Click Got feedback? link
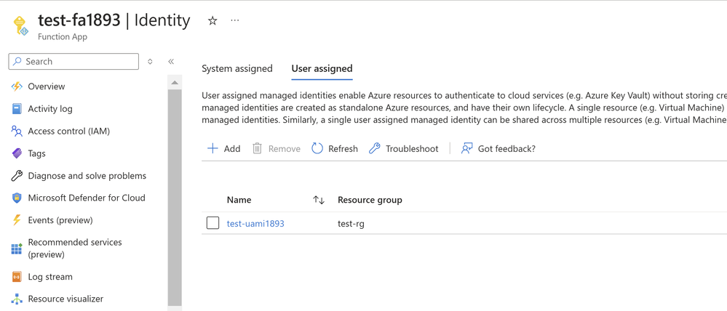 point(506,148)
